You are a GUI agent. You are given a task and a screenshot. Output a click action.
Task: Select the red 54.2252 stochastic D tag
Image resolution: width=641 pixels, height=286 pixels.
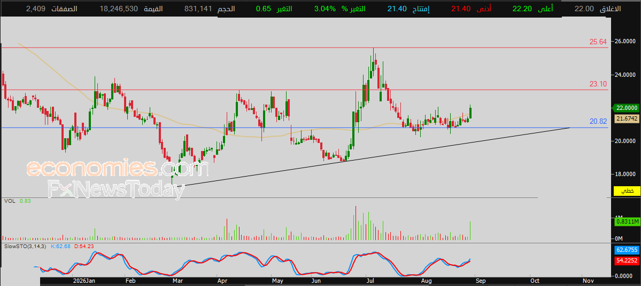[627, 260]
